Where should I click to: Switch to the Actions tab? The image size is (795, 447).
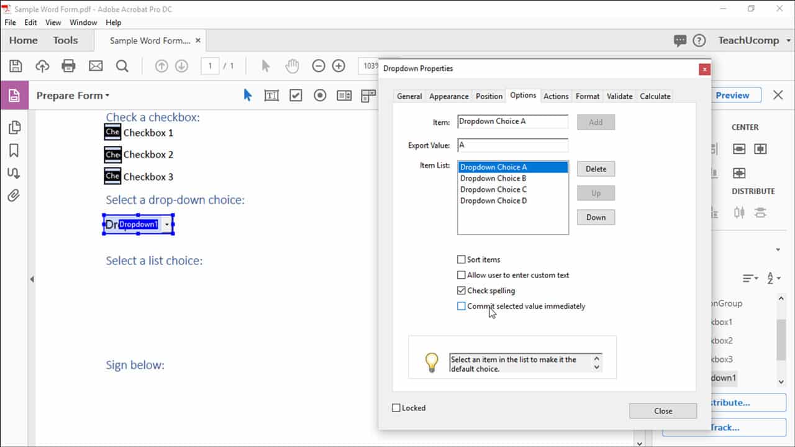click(x=556, y=96)
